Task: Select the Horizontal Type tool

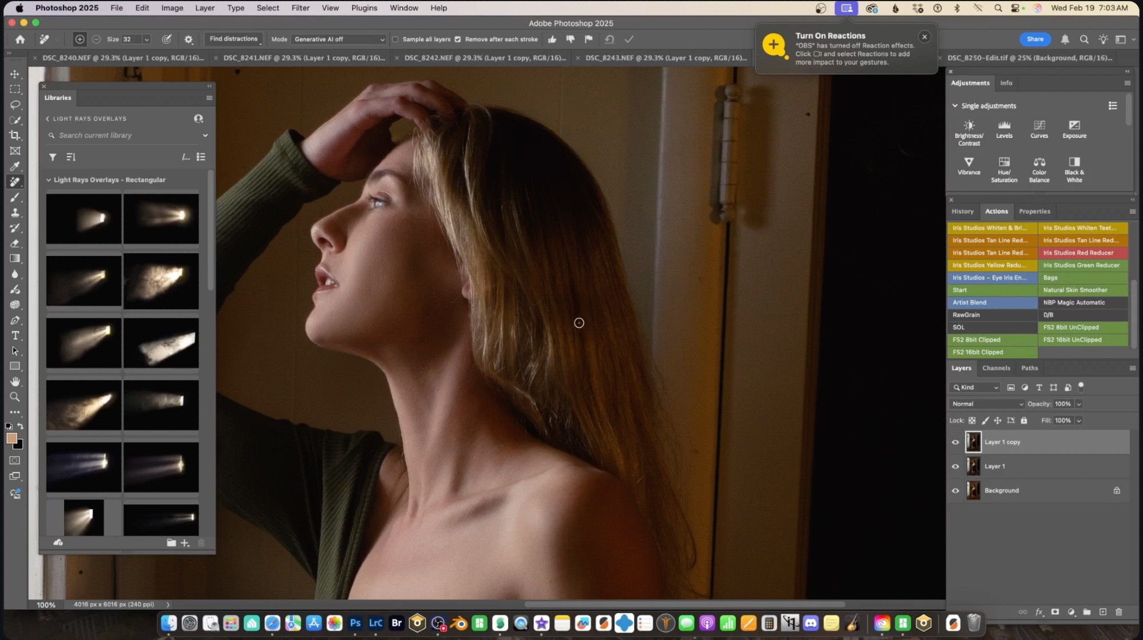Action: (15, 335)
